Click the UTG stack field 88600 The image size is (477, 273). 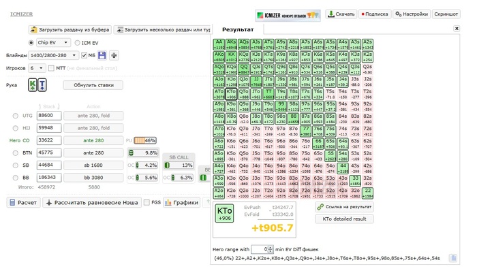pos(49,116)
